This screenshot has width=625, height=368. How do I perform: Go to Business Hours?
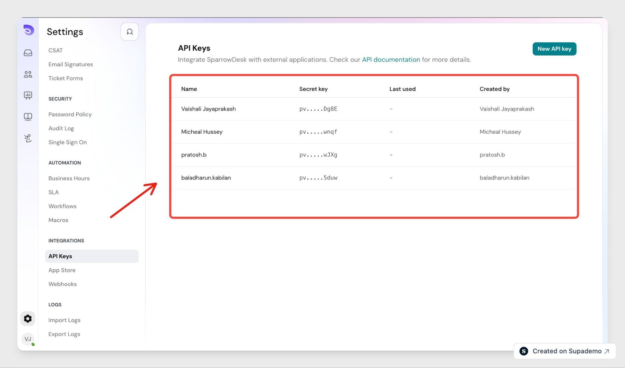coord(69,179)
